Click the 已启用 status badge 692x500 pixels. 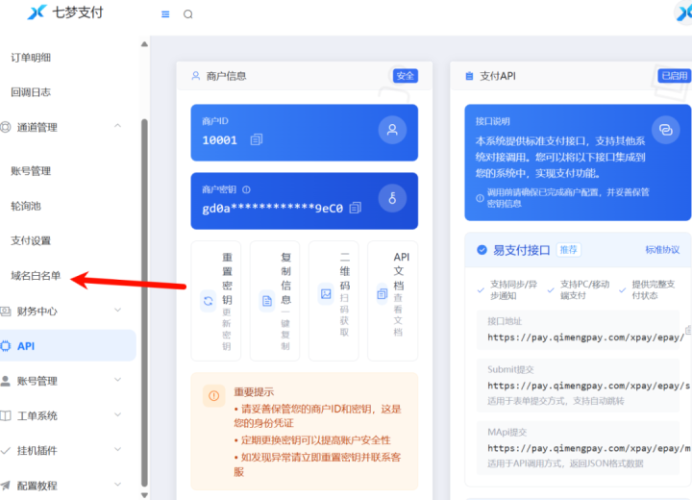pos(675,76)
